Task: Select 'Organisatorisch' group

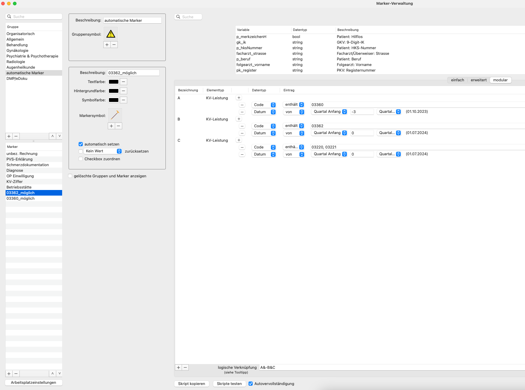Action: (34, 34)
